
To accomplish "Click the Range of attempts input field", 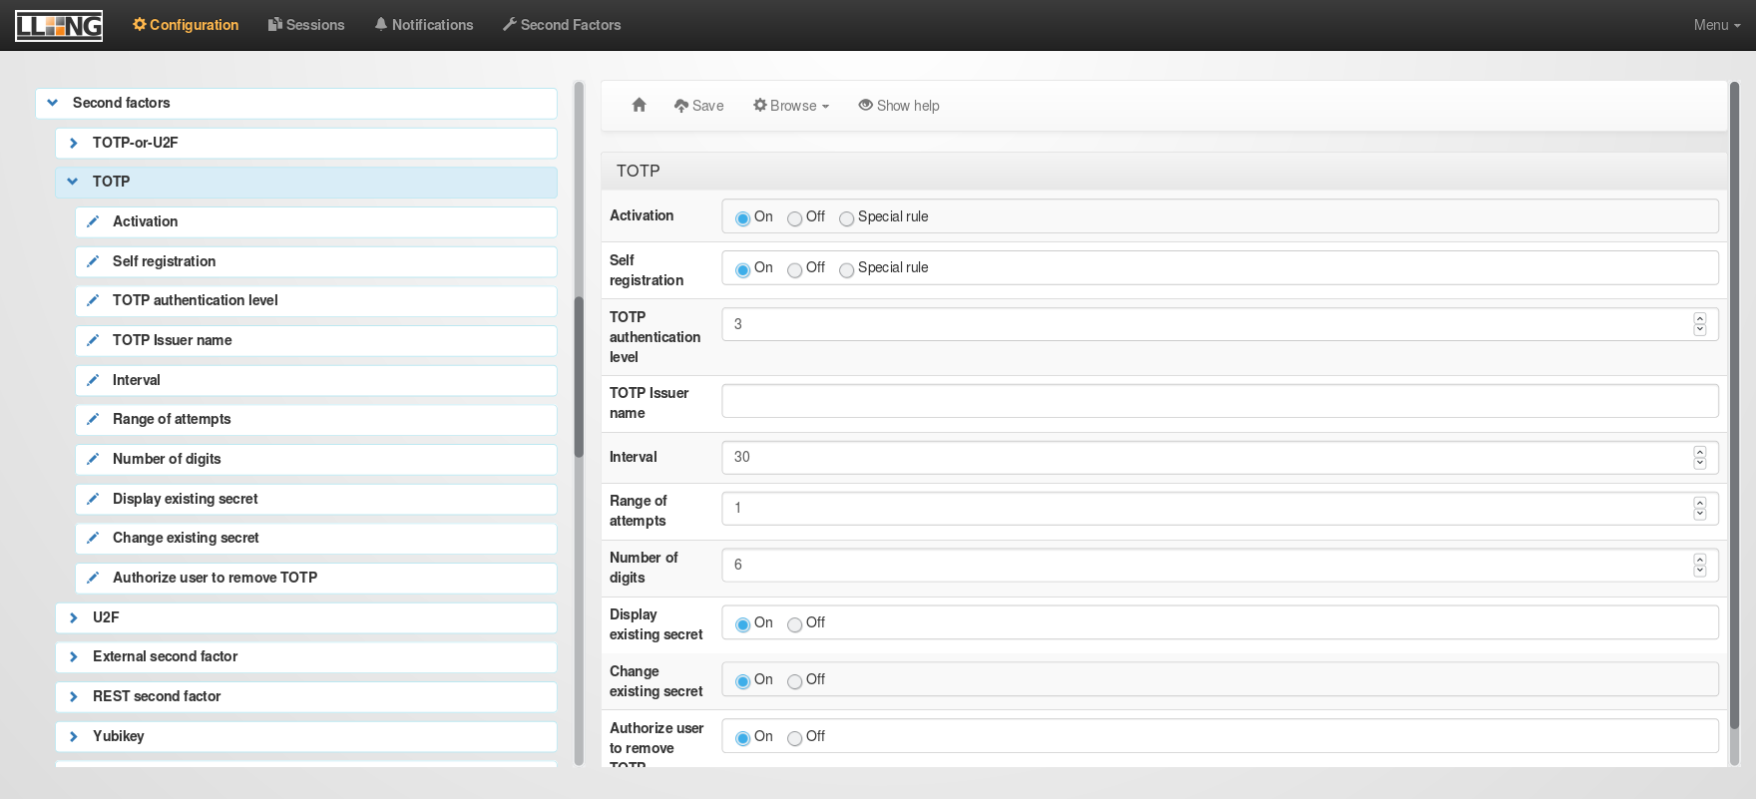I will click(x=1220, y=508).
